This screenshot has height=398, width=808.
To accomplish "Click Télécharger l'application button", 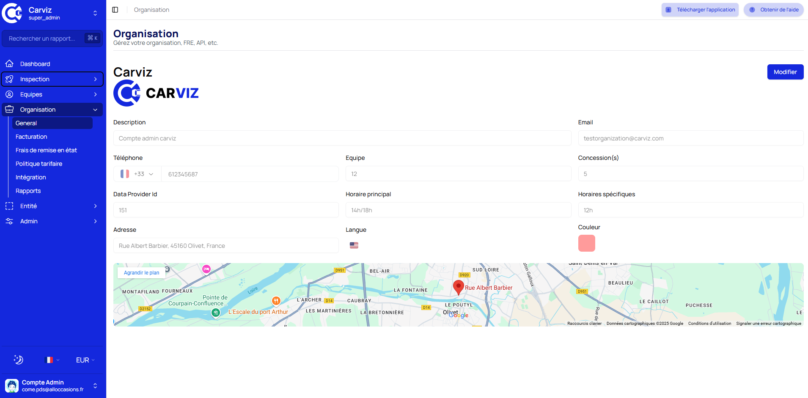I will point(700,10).
